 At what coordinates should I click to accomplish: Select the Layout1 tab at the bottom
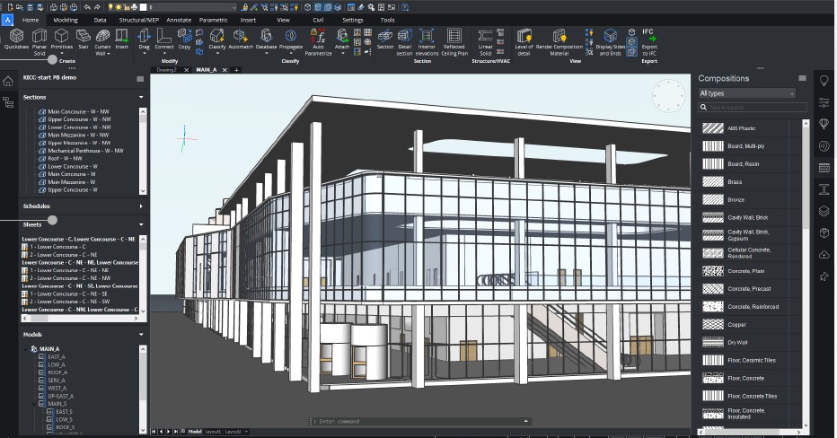click(213, 432)
